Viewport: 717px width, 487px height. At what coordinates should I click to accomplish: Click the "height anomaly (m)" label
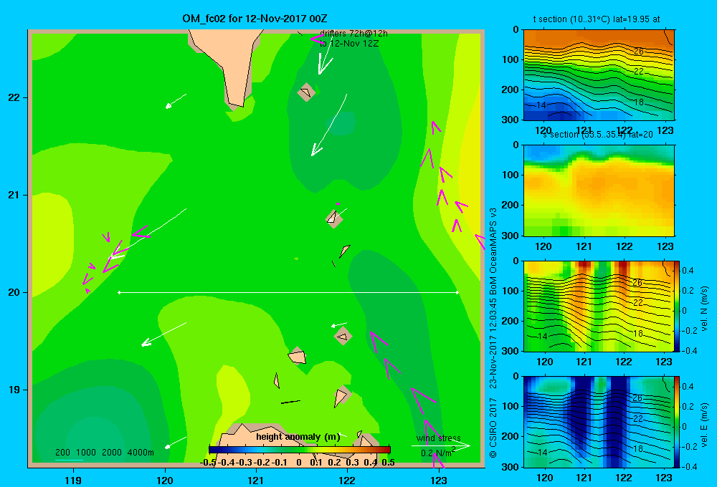tap(298, 437)
